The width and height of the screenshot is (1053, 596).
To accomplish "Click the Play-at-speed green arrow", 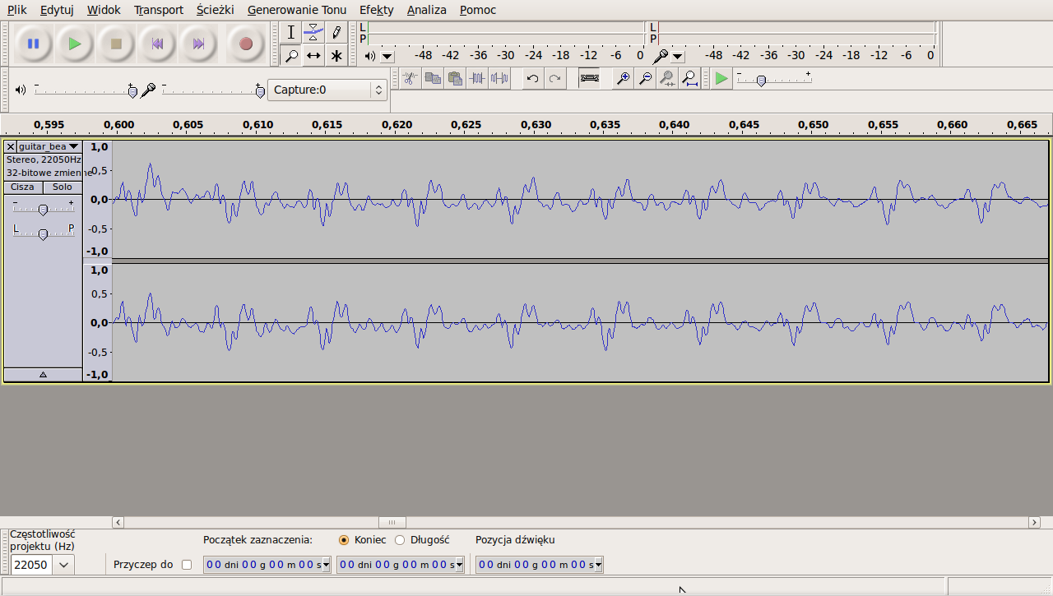I will 721,79.
